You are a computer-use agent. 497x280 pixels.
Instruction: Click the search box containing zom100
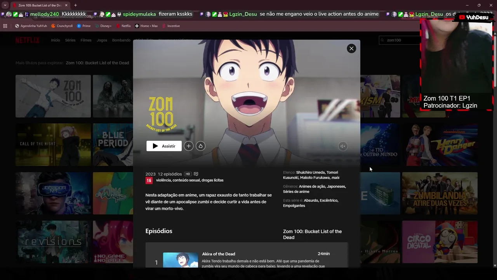click(x=400, y=40)
